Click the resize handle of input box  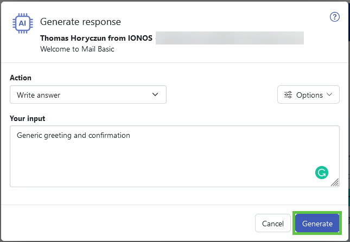click(x=335, y=182)
